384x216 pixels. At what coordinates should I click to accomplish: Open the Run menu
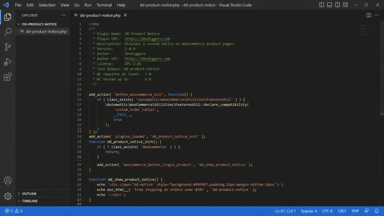(x=88, y=5)
